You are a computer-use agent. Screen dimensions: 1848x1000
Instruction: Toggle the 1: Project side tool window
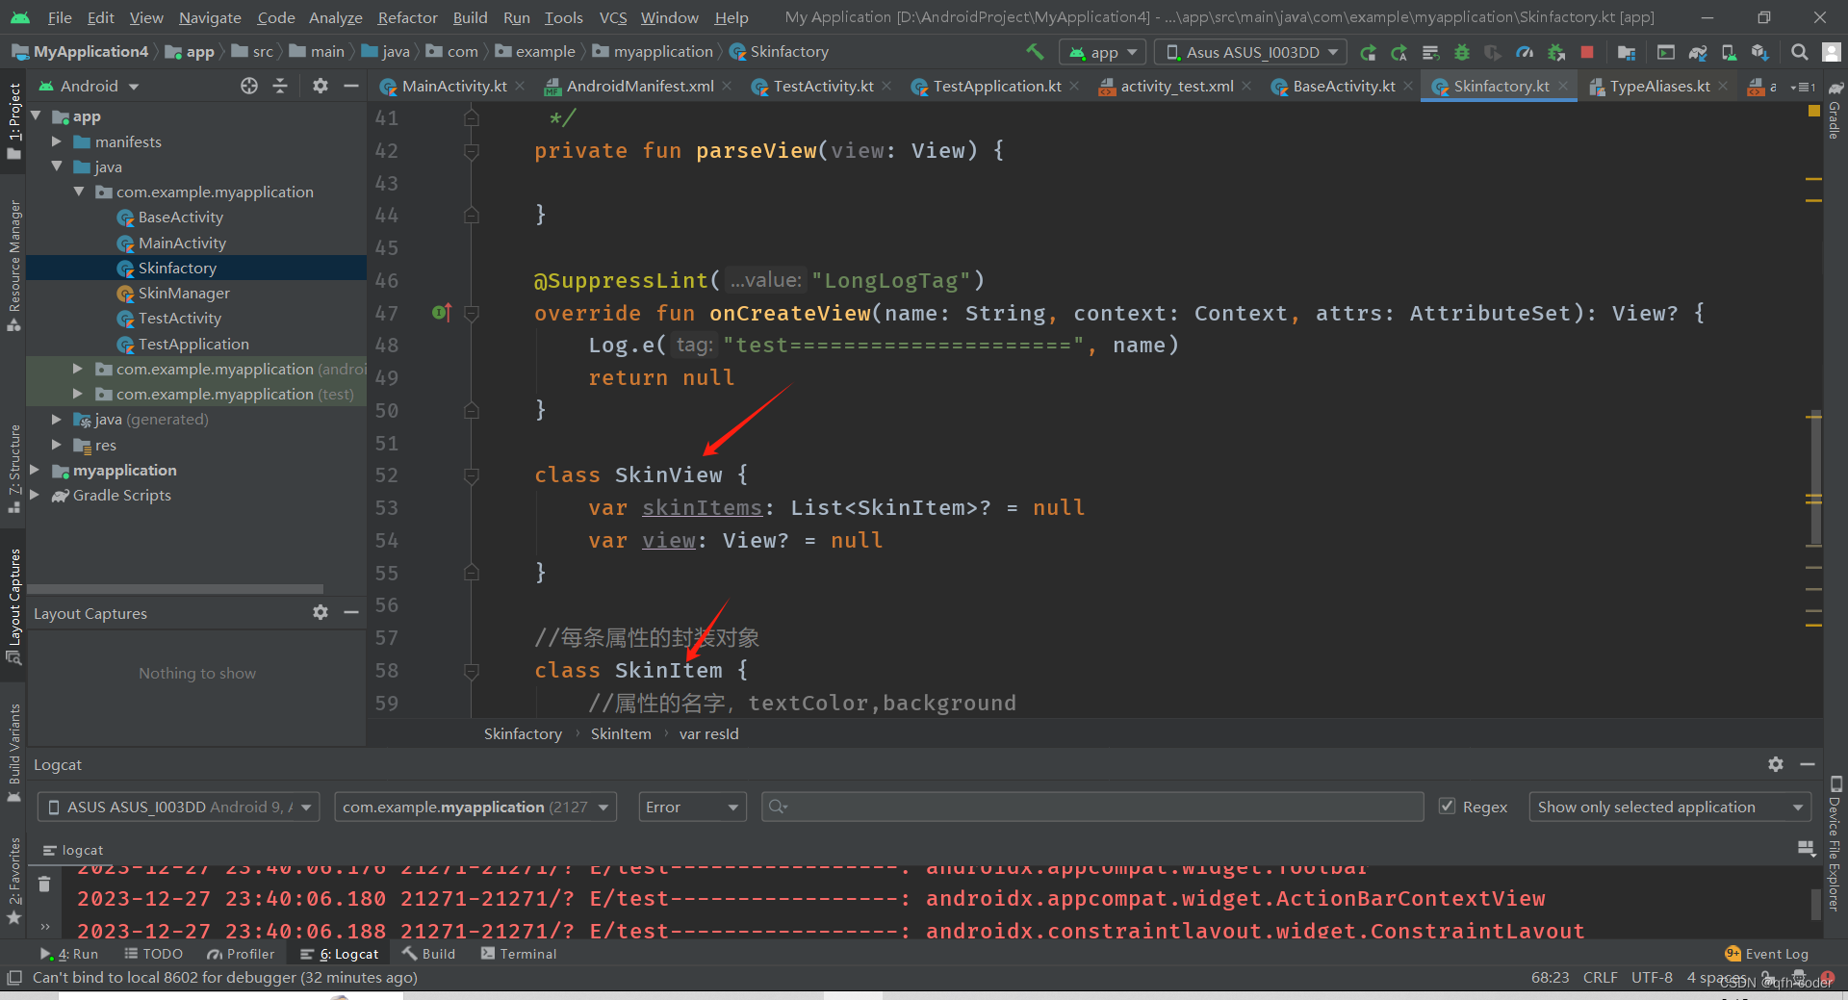[13, 121]
